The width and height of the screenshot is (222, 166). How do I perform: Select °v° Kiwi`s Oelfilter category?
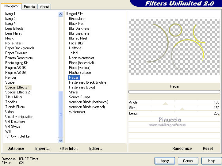[x=18, y=136]
